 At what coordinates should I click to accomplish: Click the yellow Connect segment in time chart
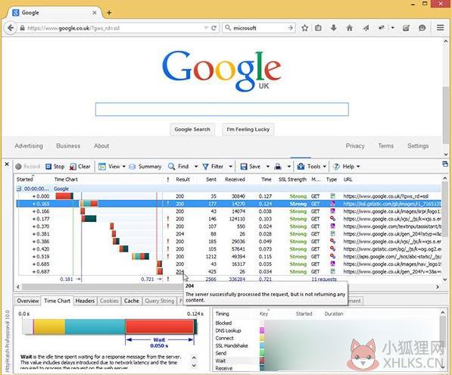(x=49, y=327)
